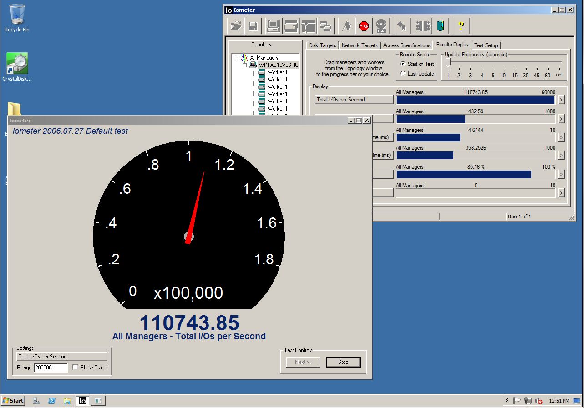Show hidden tray icons arrow
This screenshot has width=584, height=408.
507,400
